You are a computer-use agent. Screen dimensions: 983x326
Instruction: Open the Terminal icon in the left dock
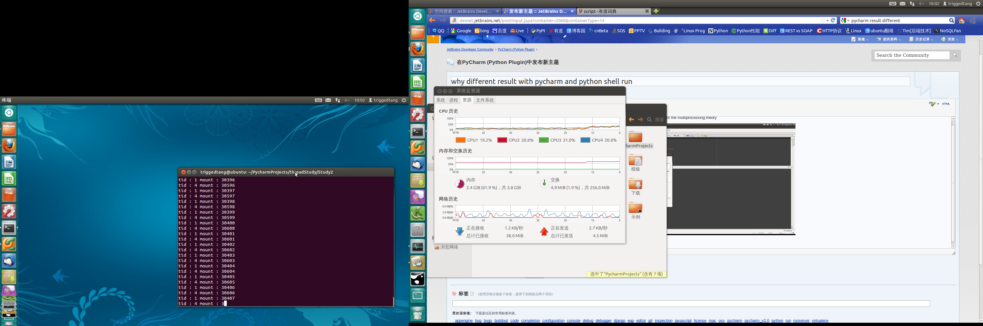[x=9, y=228]
